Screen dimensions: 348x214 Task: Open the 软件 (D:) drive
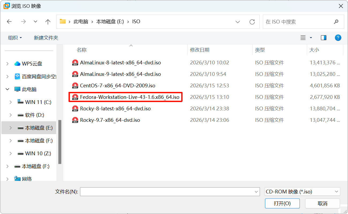pos(35,115)
